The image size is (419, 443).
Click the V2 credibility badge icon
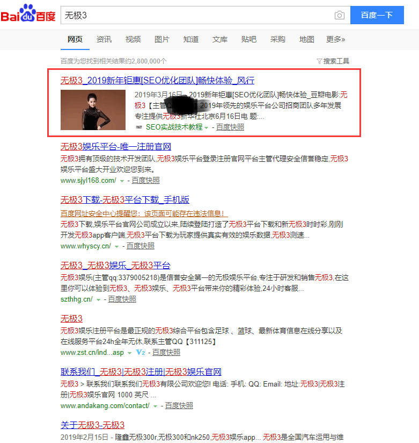pyautogui.click(x=141, y=352)
